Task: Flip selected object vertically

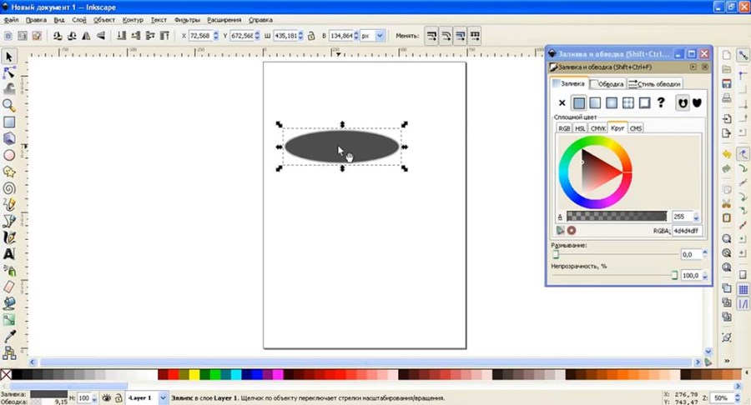Action: [x=101, y=36]
